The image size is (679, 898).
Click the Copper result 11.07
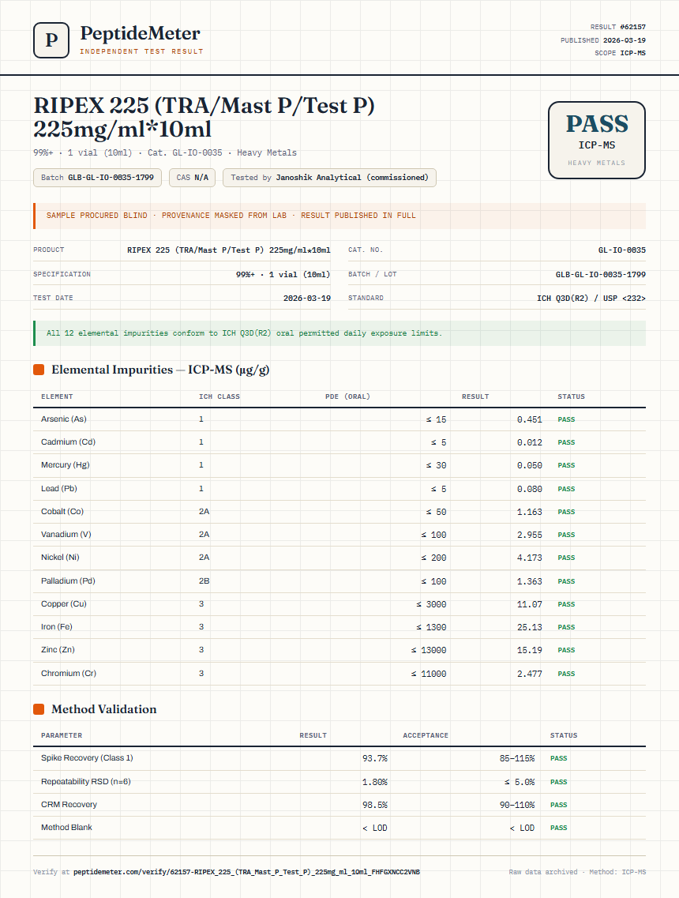point(530,604)
